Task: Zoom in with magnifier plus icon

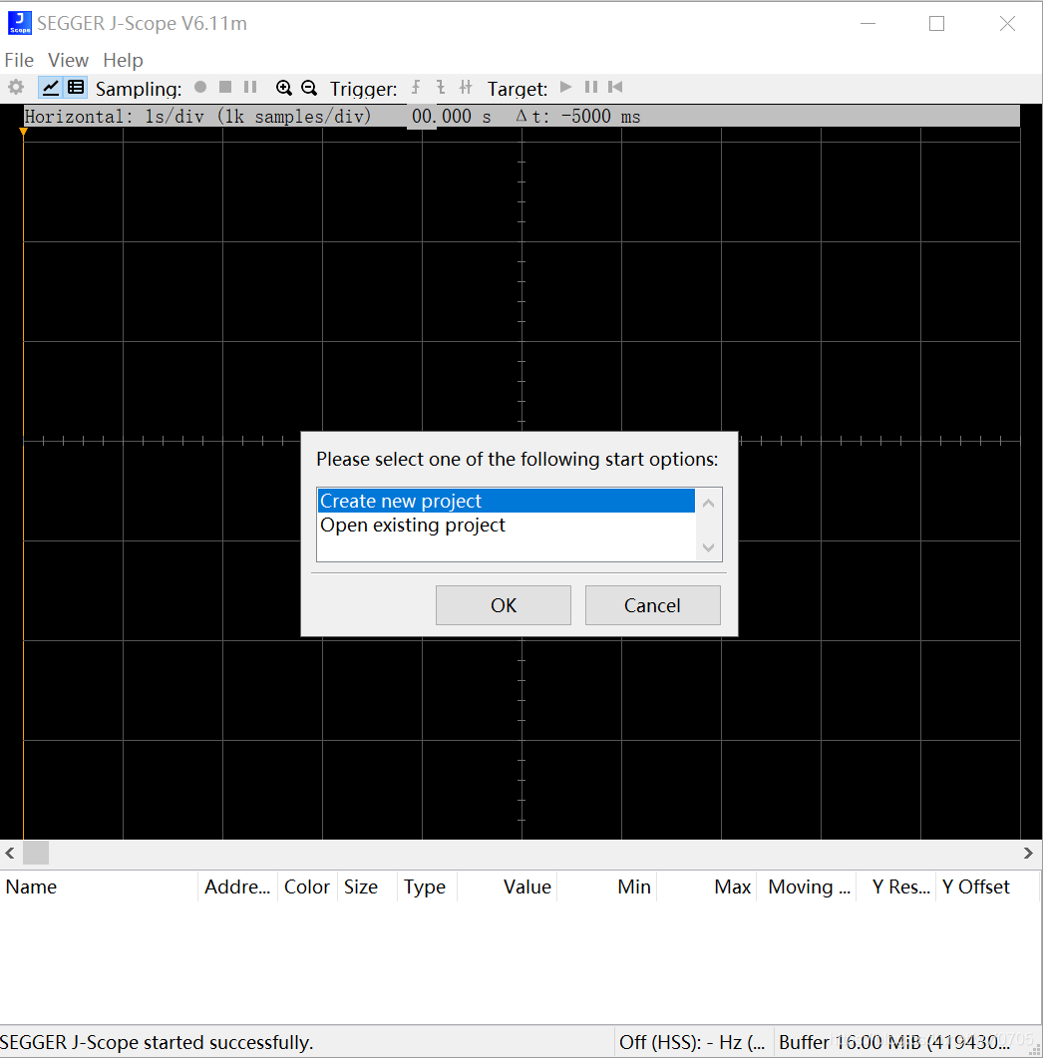Action: 284,88
